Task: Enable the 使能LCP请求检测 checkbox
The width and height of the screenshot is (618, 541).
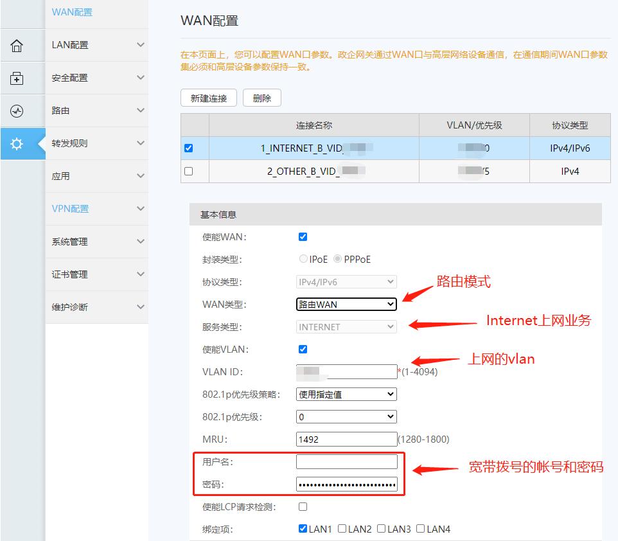Action: point(303,507)
